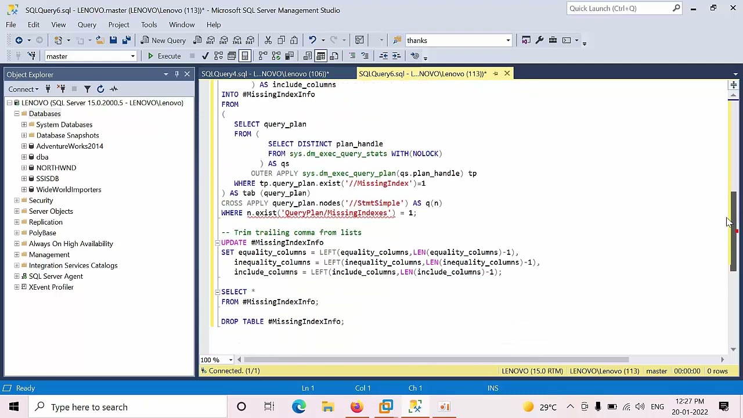Click Comment out selected lines icon
The height and width of the screenshot is (418, 743).
point(352,56)
